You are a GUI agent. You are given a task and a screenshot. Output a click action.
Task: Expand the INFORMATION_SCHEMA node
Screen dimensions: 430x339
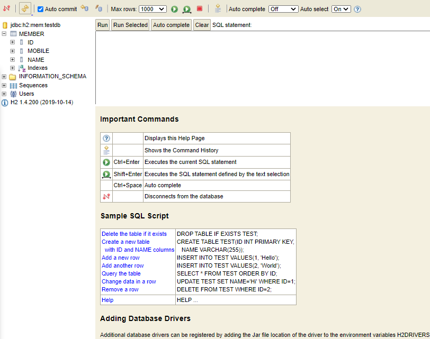(x=4, y=77)
